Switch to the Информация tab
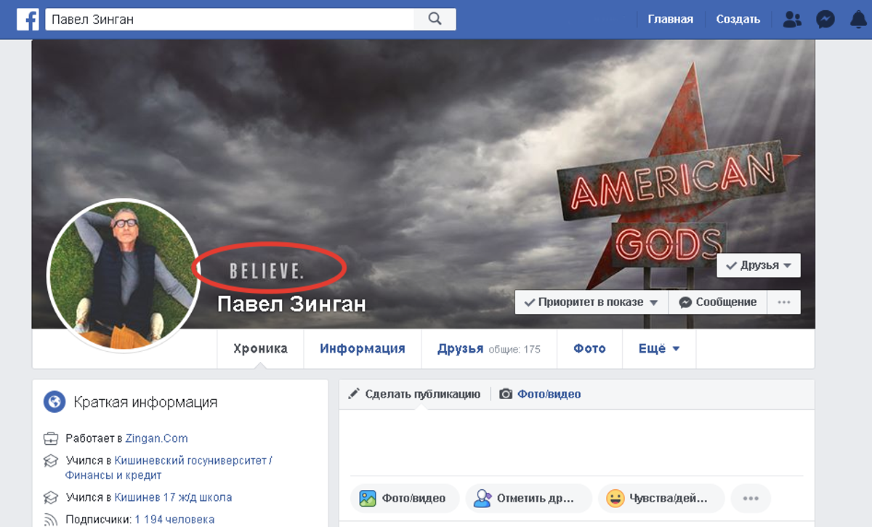Screen dimensions: 872x527 [363, 349]
